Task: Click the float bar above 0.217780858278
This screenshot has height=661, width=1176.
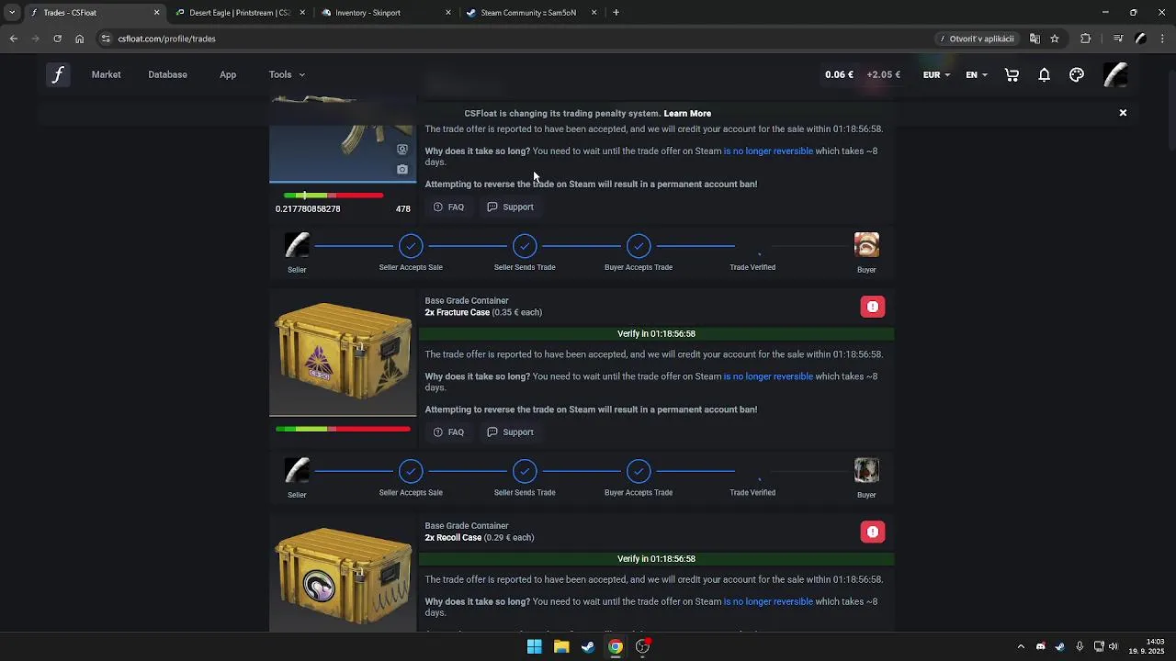Action: click(334, 196)
